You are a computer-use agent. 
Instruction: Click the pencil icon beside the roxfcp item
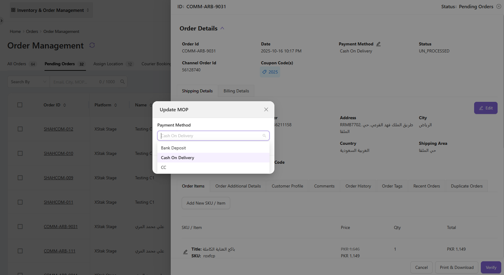click(x=185, y=252)
